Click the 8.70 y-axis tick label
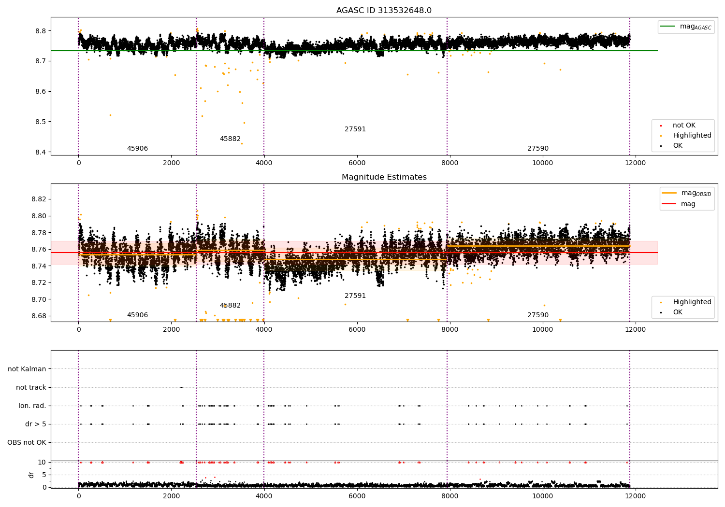This screenshot has height=507, width=725. tap(39, 300)
